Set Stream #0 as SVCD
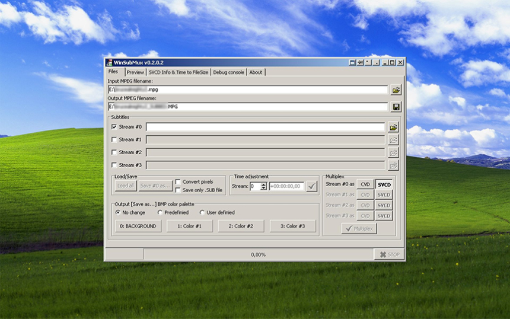The image size is (510, 319). 384,184
